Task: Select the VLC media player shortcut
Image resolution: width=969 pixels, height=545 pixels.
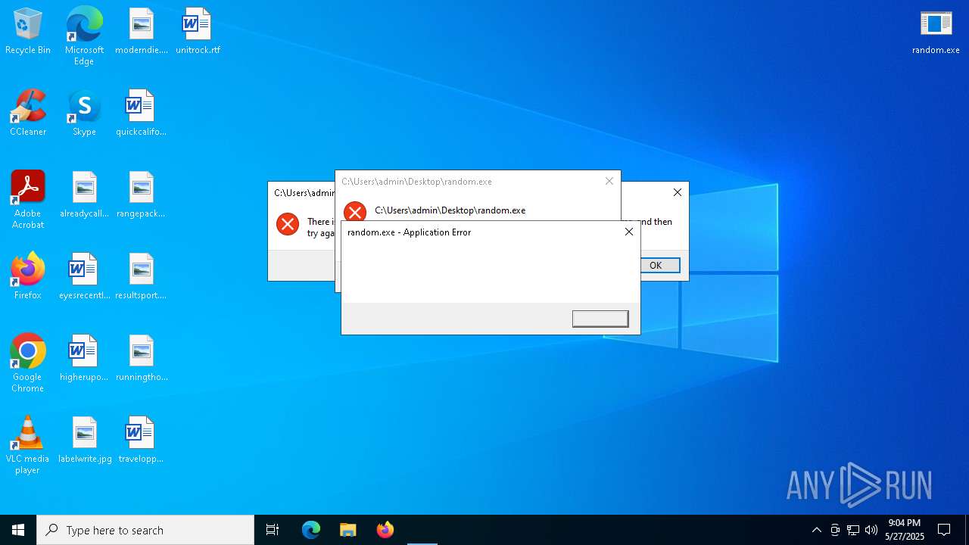Action: [x=28, y=445]
